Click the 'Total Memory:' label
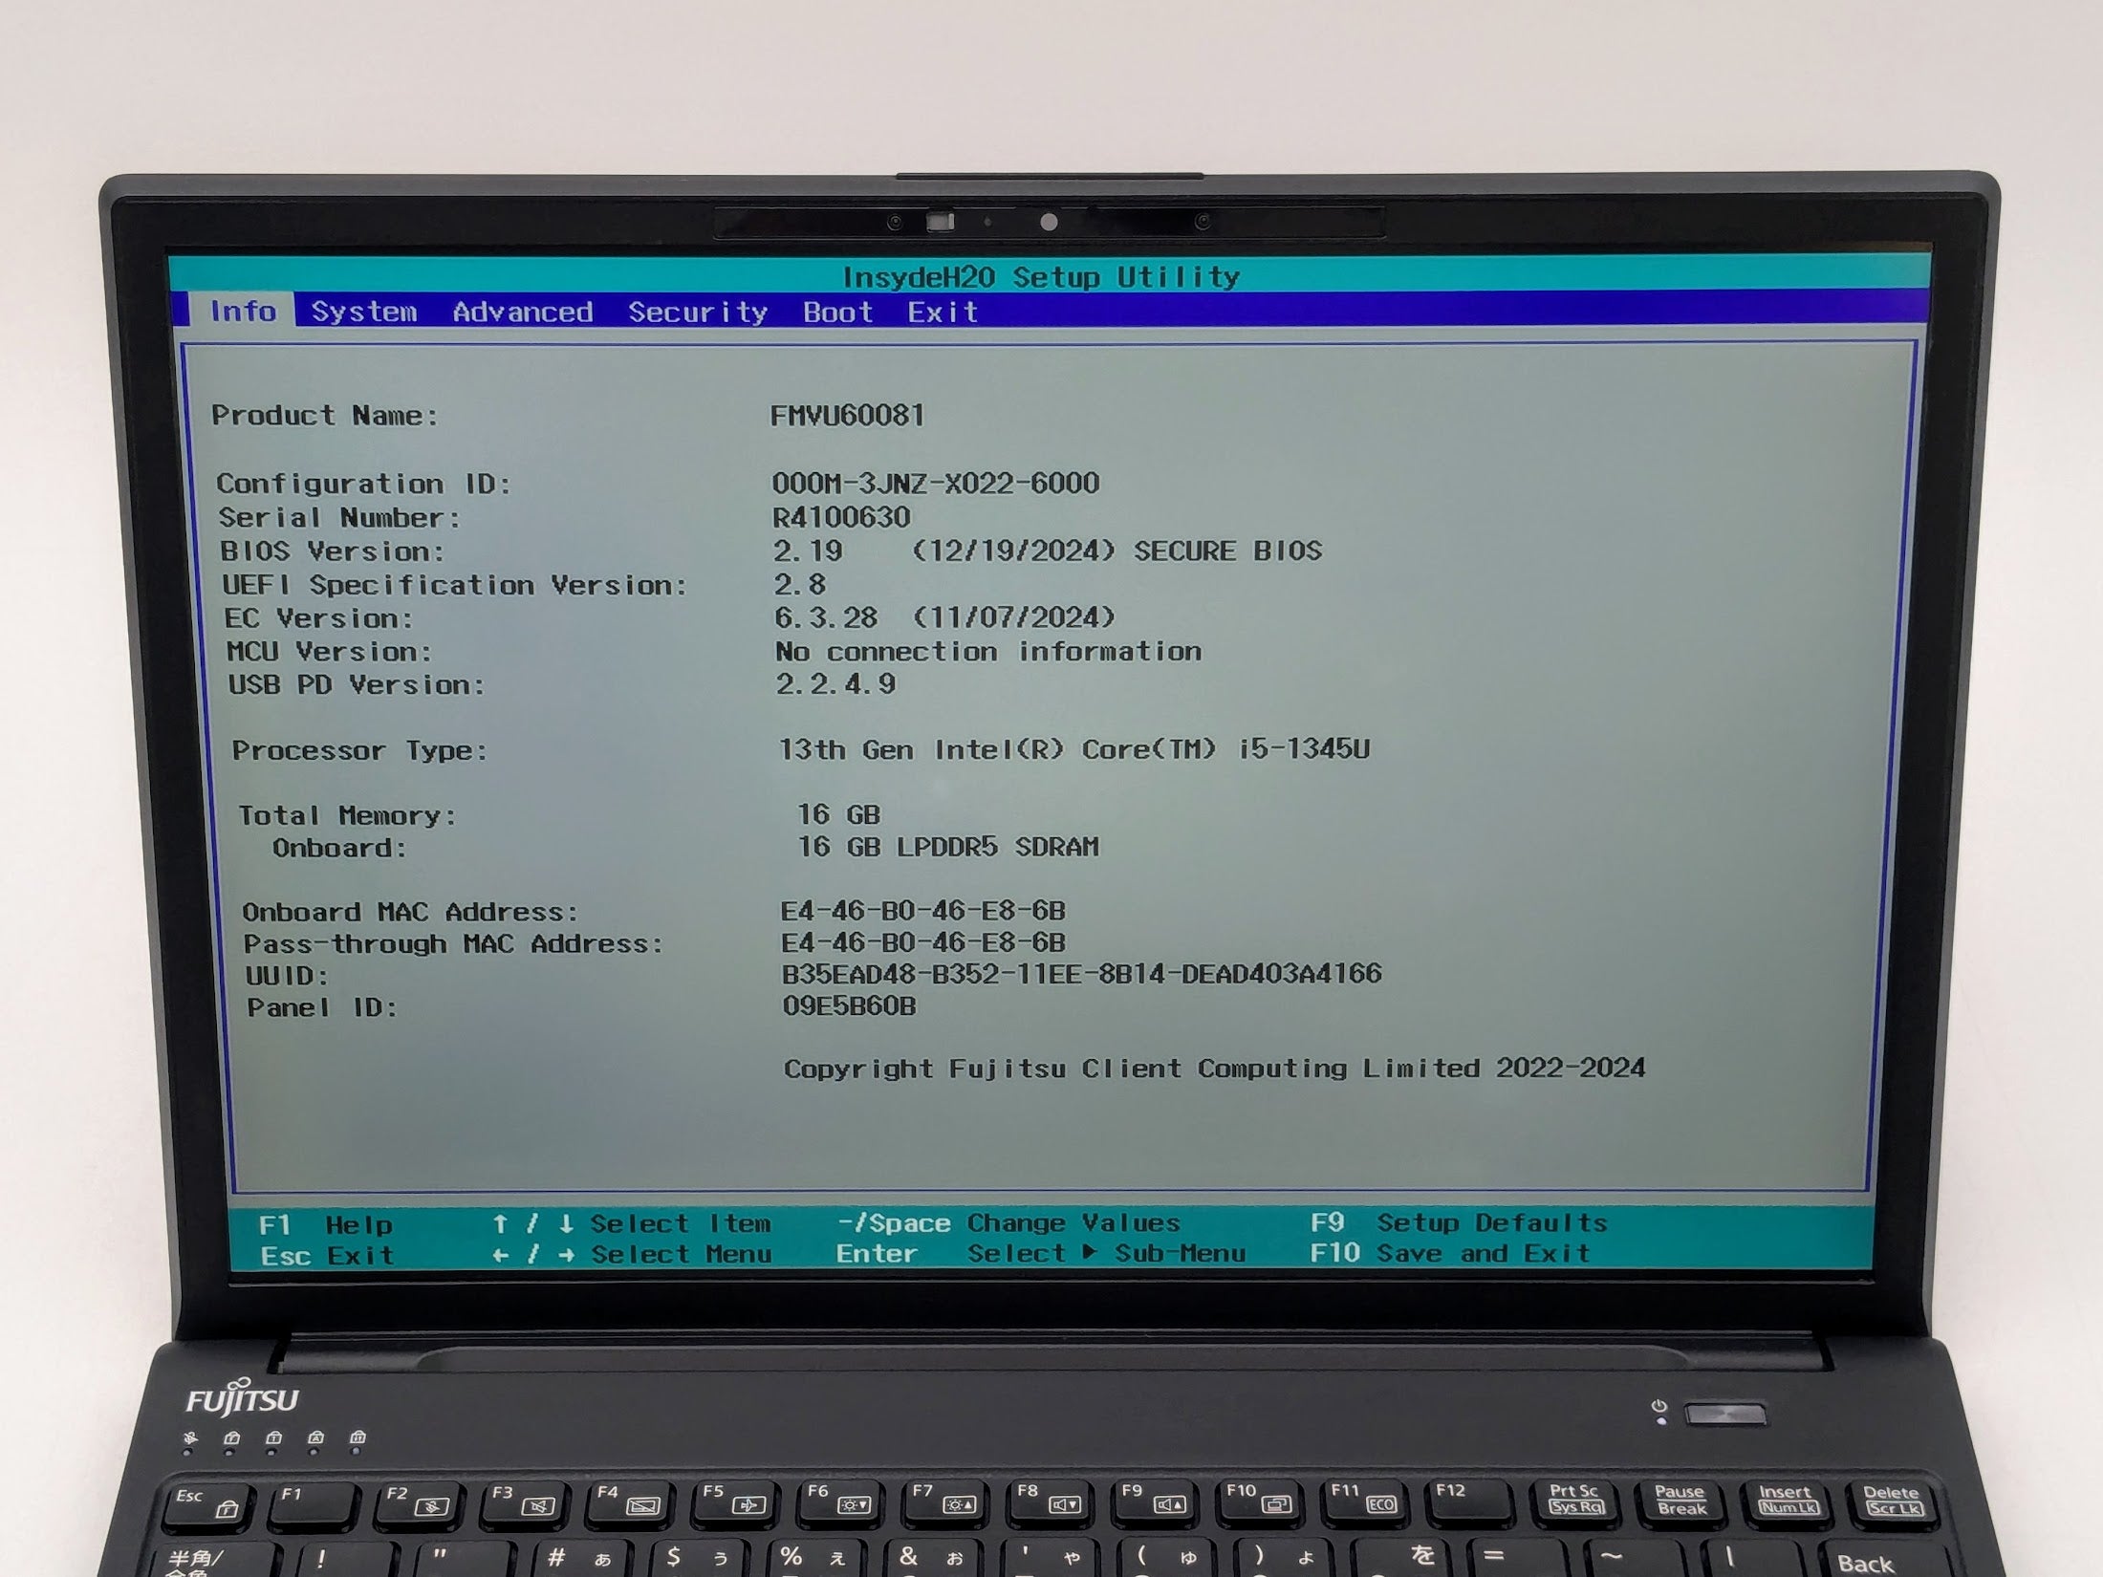 pos(348,815)
